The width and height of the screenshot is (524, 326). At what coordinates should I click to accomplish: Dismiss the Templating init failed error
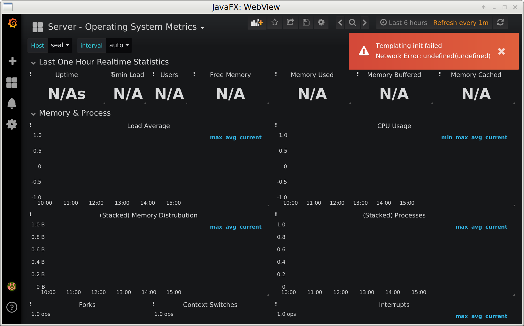point(501,51)
